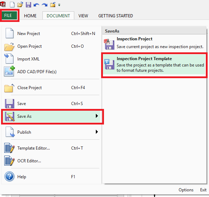Screen dimensions: 209x197
Task: Expand the Publish submenu arrow
Action: point(97,132)
